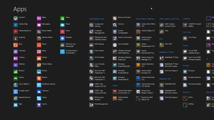The width and height of the screenshot is (214, 120).
Task: Click 'Glary Utilities 3' label
Action: tap(24, 84)
